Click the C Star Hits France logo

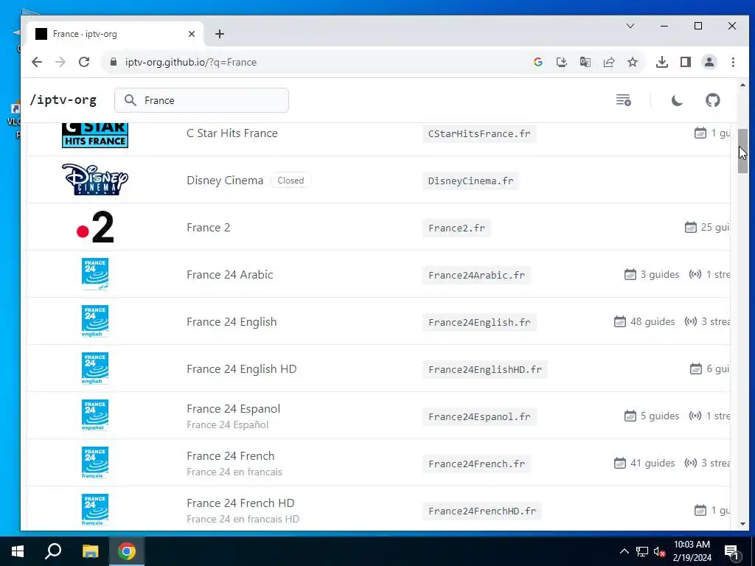click(95, 135)
